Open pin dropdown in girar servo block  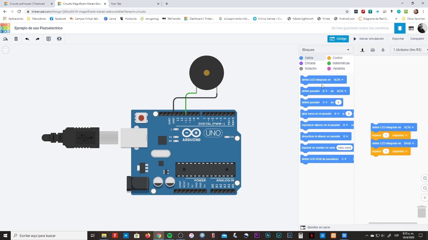click(337, 114)
